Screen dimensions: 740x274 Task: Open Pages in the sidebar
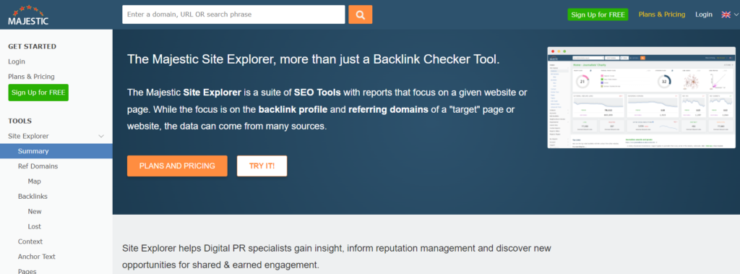(27, 271)
